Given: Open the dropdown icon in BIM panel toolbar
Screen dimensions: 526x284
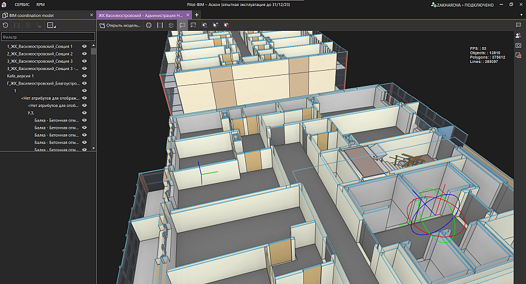Looking at the screenshot, I should 51,25.
